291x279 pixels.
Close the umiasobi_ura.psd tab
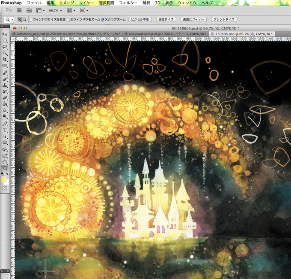tap(14, 34)
